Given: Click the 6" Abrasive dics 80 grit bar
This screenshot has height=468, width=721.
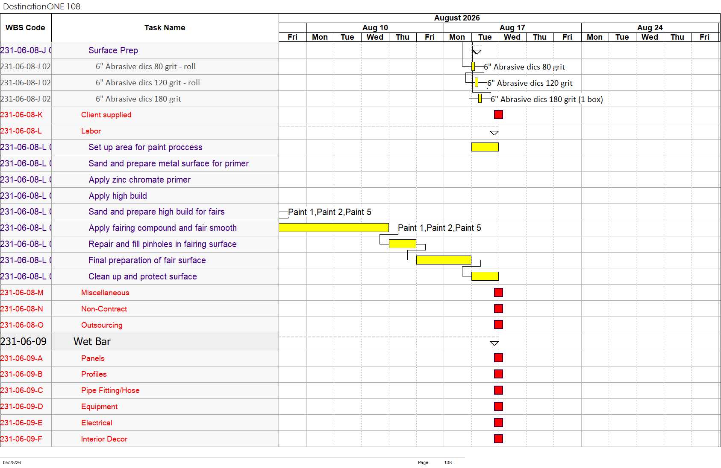Looking at the screenshot, I should [x=473, y=67].
